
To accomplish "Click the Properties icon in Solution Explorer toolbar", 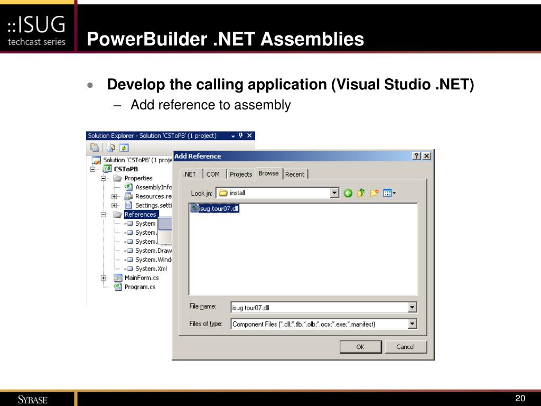I will [x=95, y=148].
